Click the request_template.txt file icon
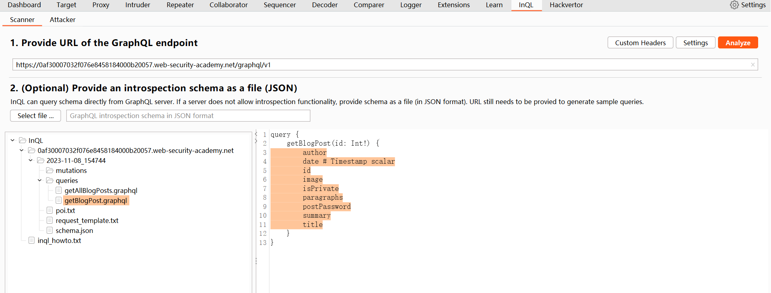The height and width of the screenshot is (293, 771). 50,221
